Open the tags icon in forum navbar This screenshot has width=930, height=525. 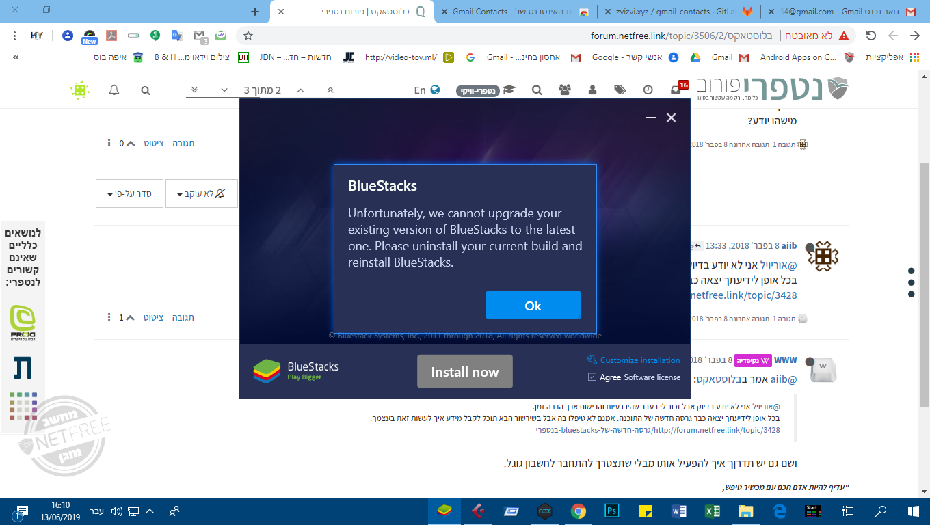tap(620, 90)
